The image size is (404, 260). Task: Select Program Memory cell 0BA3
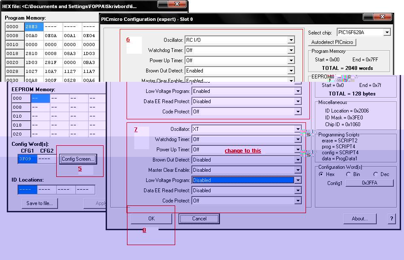[x=90, y=62]
